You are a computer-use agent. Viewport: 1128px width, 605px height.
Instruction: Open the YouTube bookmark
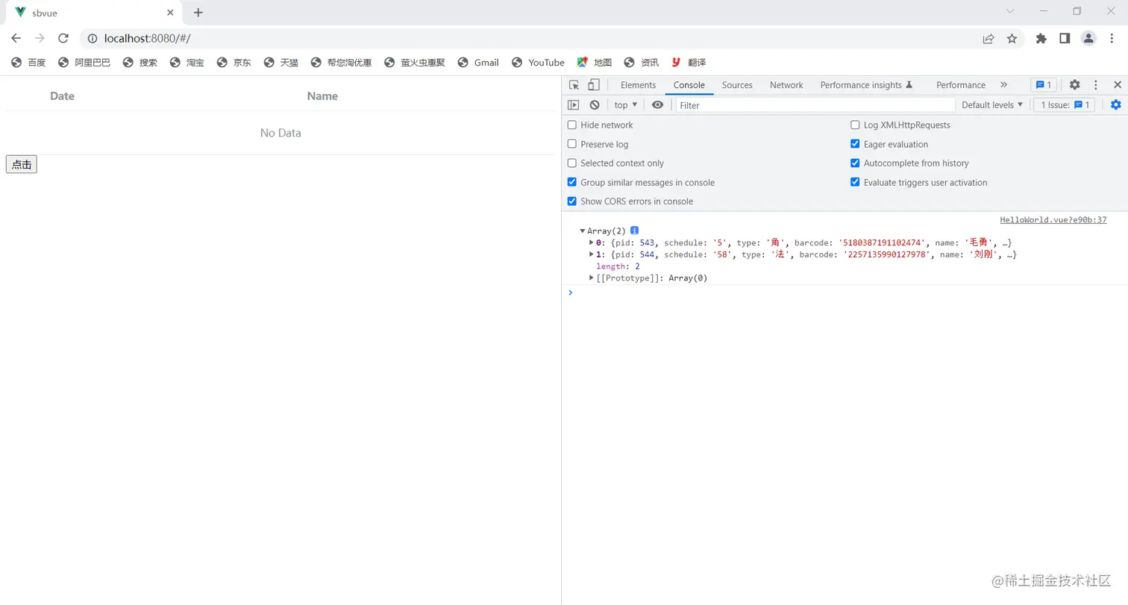pos(538,63)
